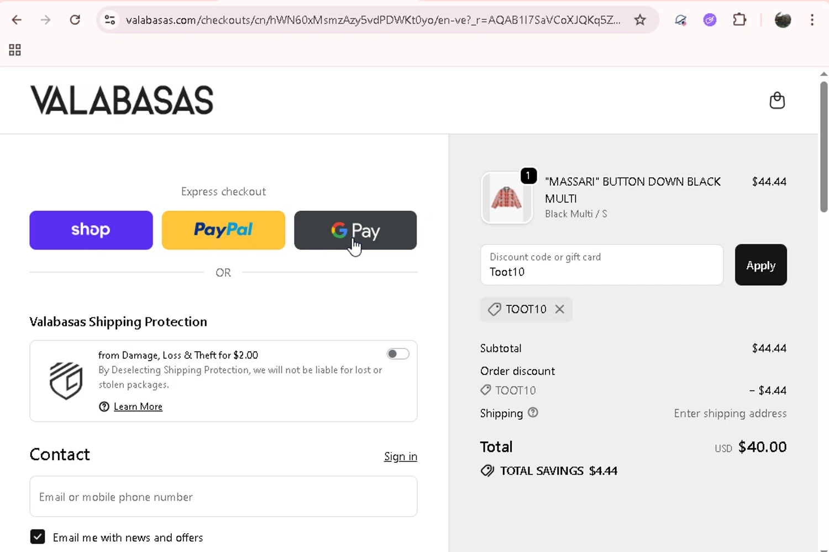Viewport: 829px width, 552px height.
Task: Click the Discount code or gift card field
Action: (602, 265)
